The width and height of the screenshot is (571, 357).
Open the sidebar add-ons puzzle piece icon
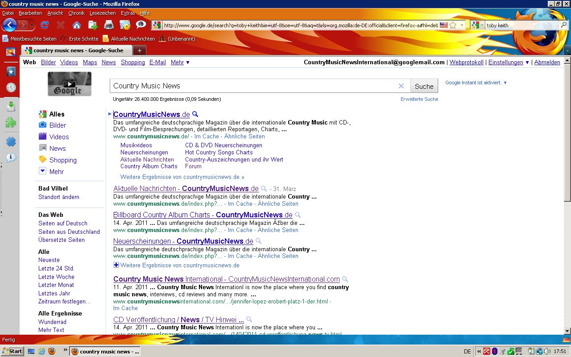tap(11, 123)
